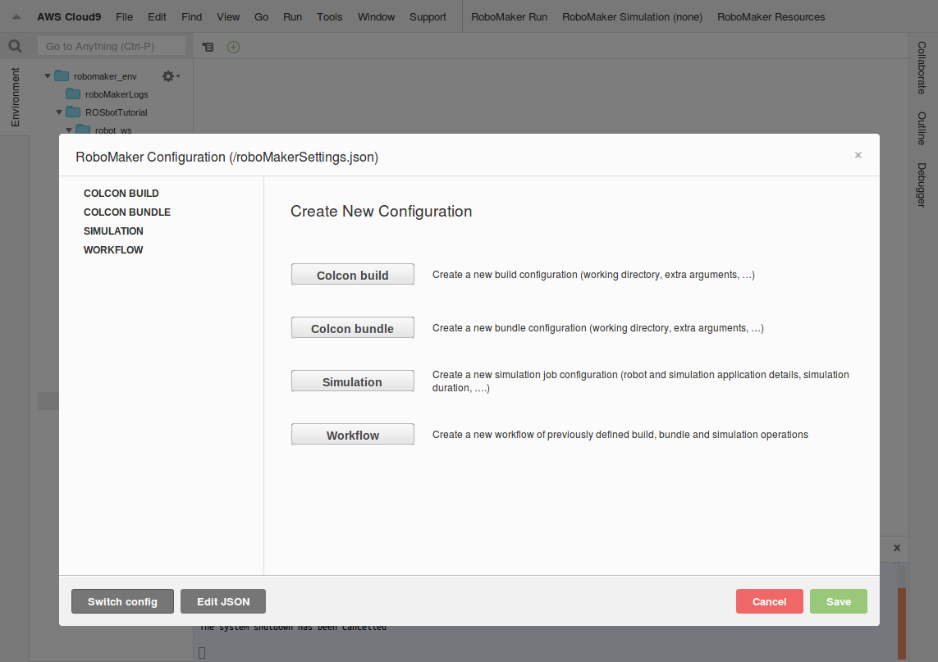This screenshot has height=662, width=938.
Task: Click the red Cancel button
Action: point(769,601)
